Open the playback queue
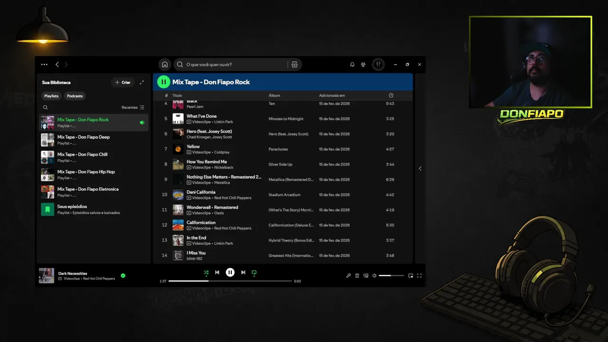Viewport: 608px width, 342px height. tap(357, 275)
